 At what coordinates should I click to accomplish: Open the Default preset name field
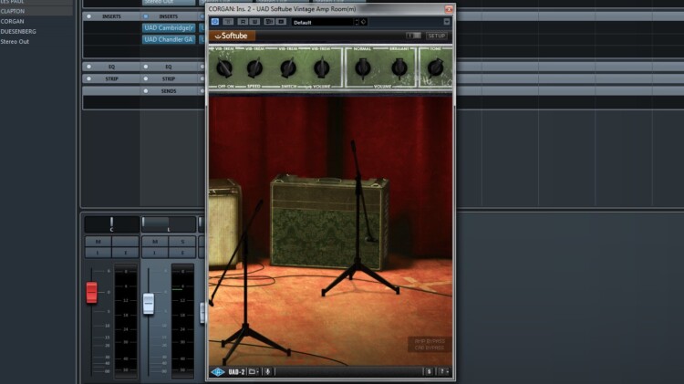pos(322,22)
